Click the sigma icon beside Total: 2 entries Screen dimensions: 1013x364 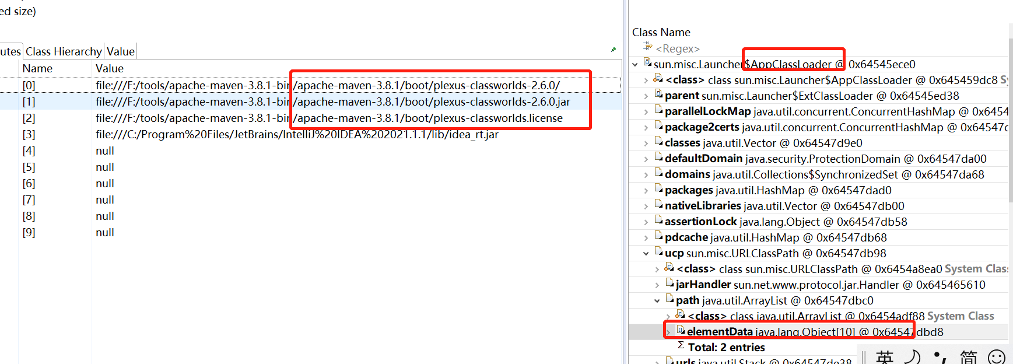click(x=681, y=345)
